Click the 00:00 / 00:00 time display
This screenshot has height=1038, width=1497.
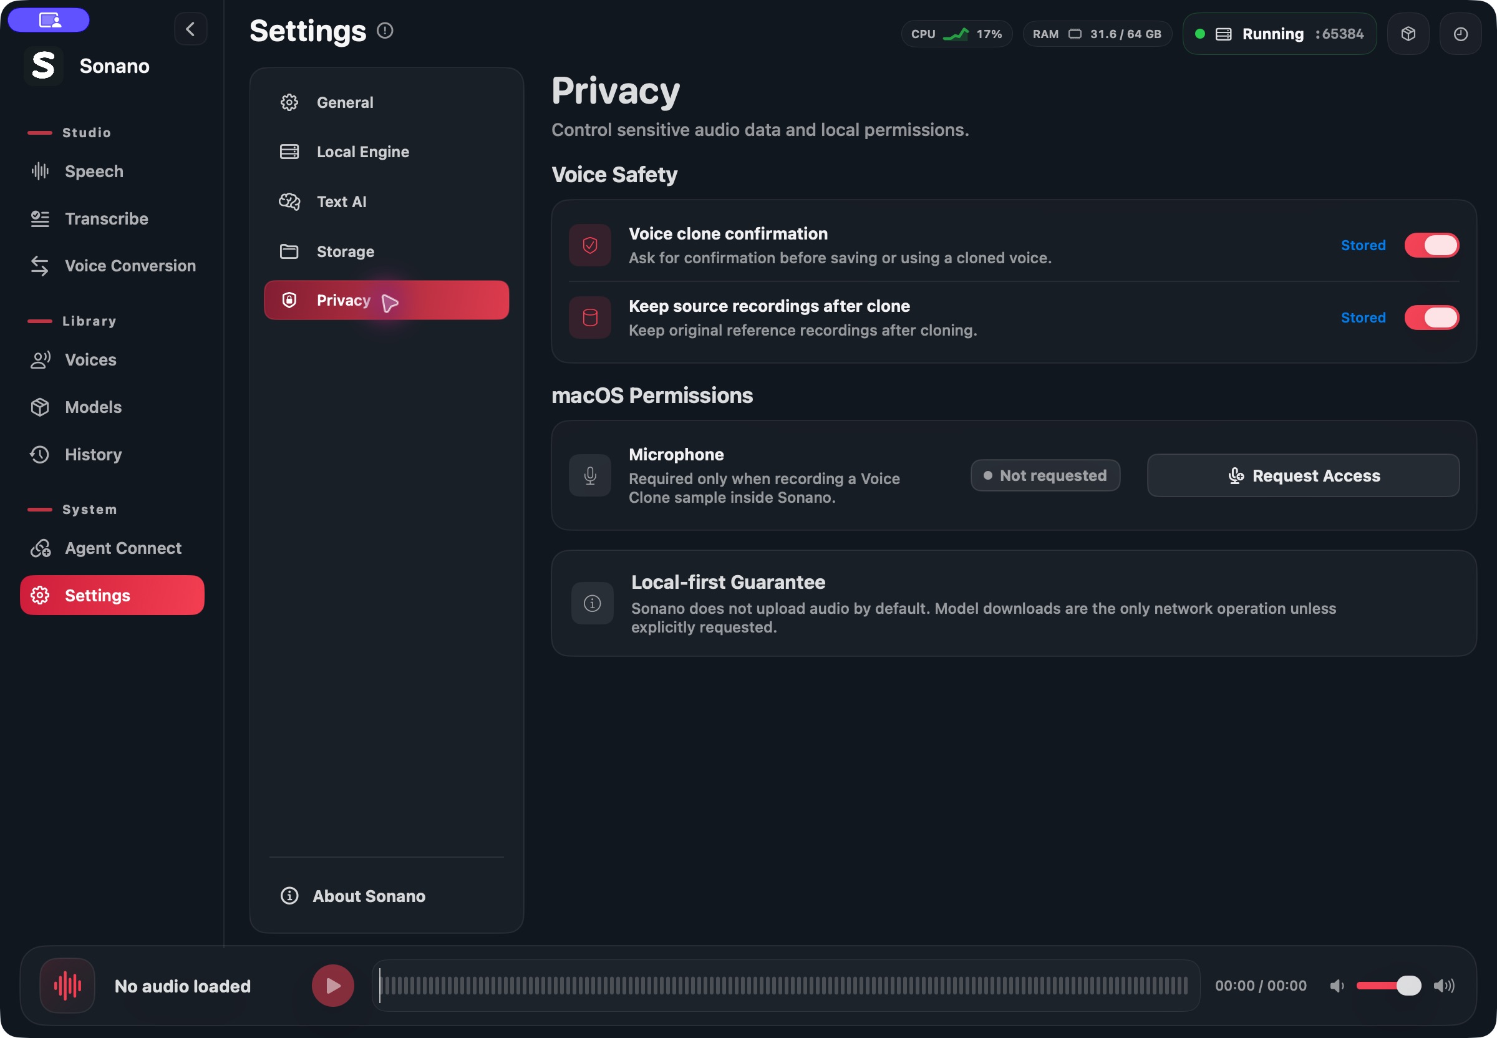tap(1261, 986)
